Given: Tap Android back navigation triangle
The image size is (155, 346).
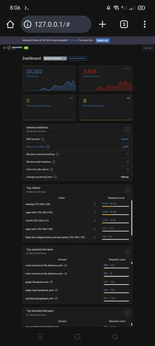Looking at the screenshot, I should click(114, 337).
